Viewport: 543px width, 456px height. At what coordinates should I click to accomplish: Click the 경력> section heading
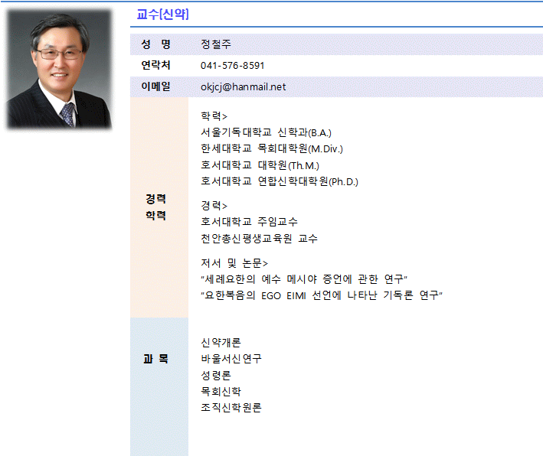pyautogui.click(x=214, y=206)
